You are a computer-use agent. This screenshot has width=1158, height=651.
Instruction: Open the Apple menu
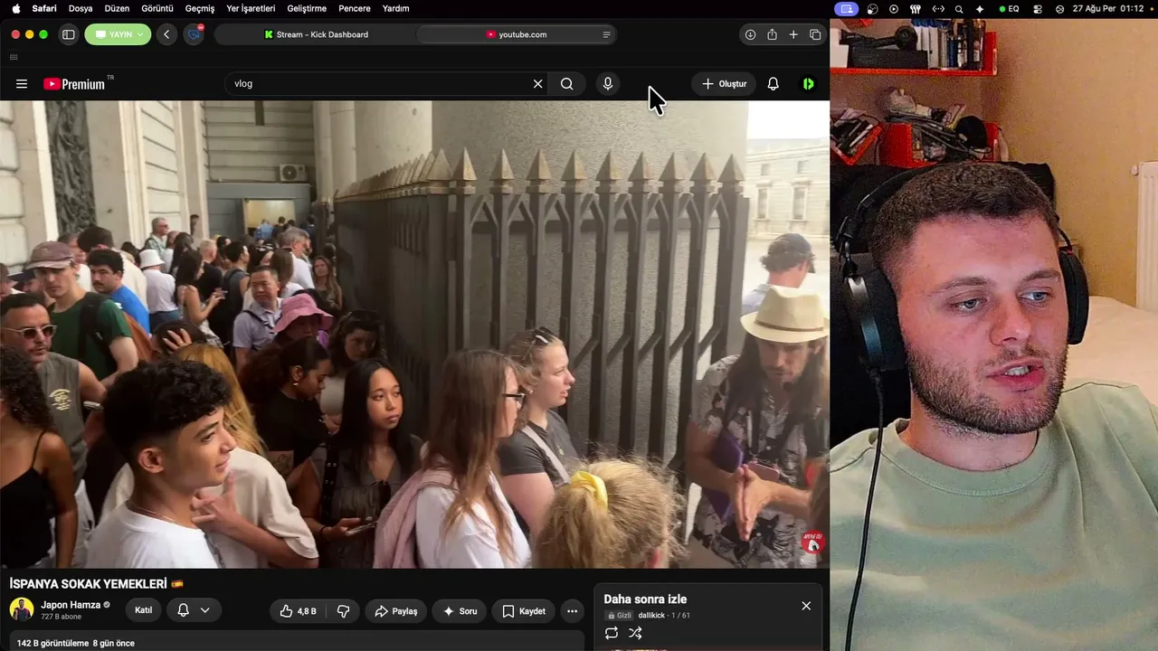coord(16,8)
